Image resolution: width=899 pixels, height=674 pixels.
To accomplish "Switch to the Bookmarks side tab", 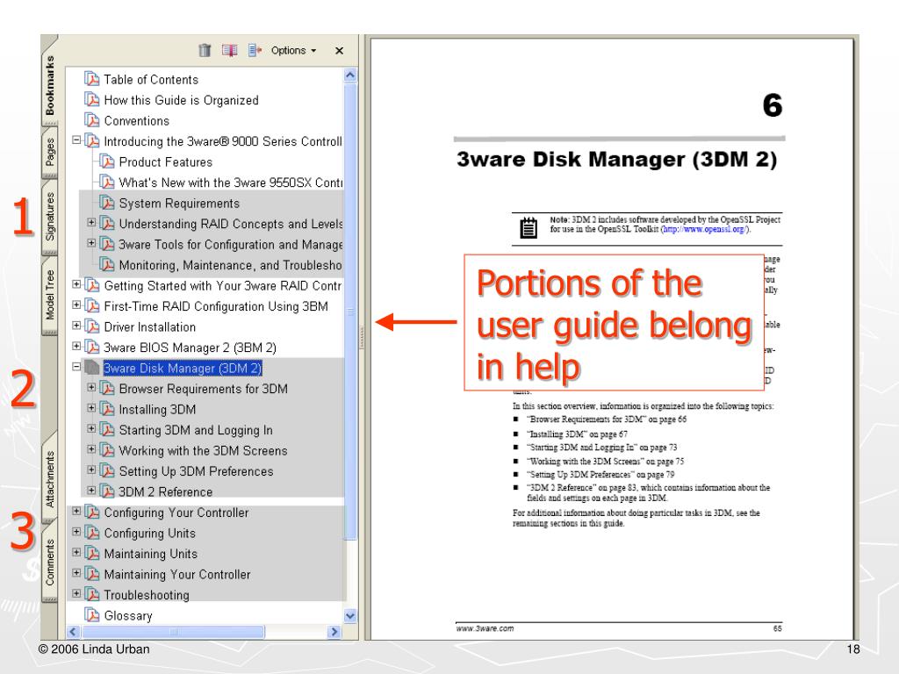I will click(x=50, y=85).
